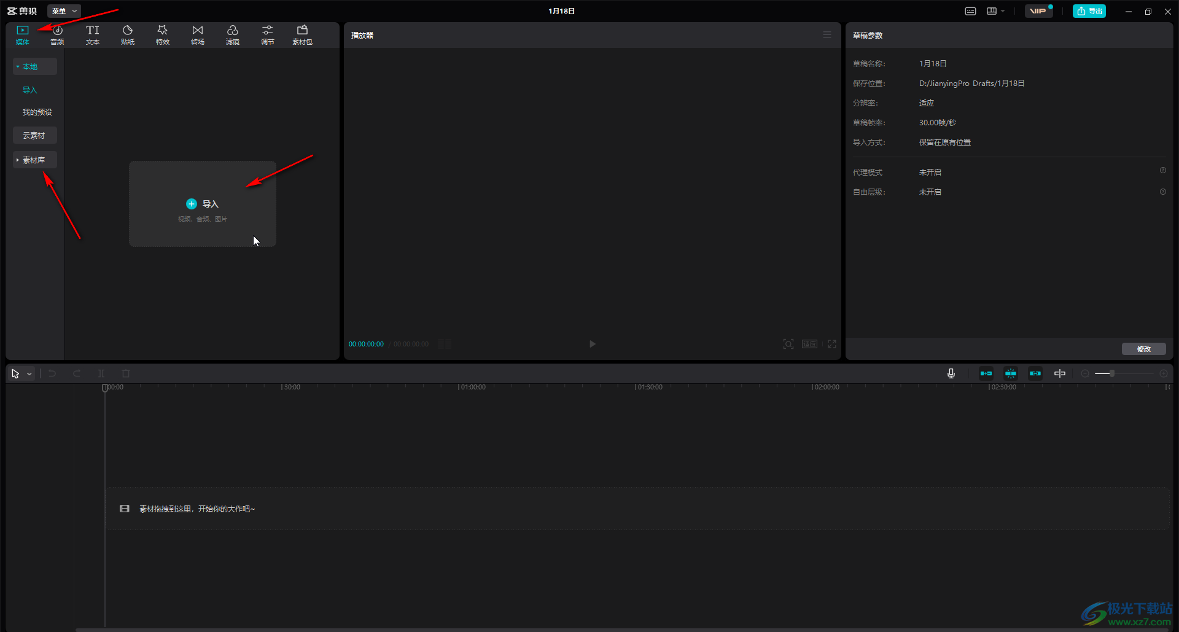This screenshot has width=1179, height=632.
Task: Click the 导出 export button
Action: (x=1089, y=11)
